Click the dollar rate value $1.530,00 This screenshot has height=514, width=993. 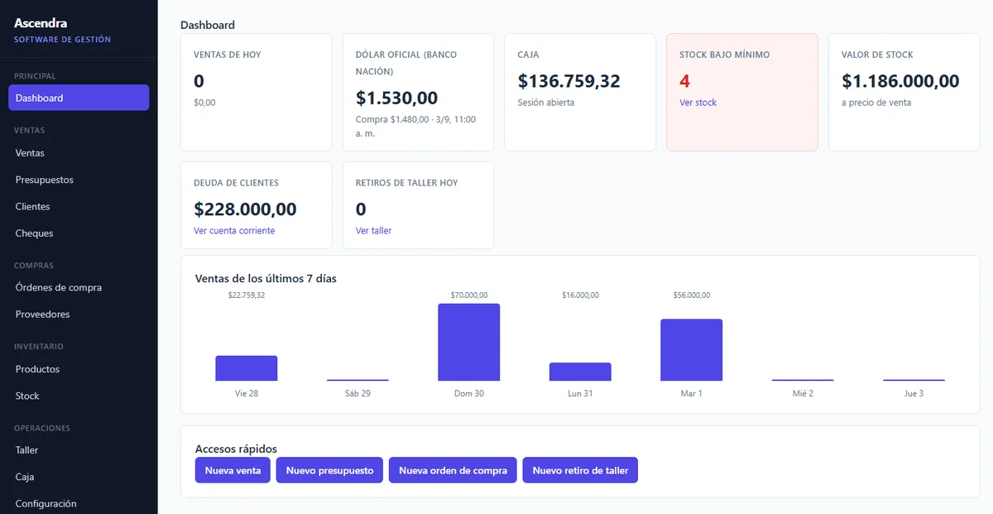coord(396,98)
